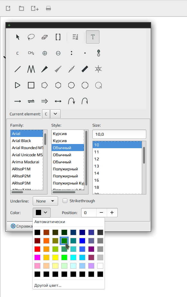The image size is (187, 297).
Task: Select the heptagon ring tool
Action: pyautogui.click(x=72, y=85)
